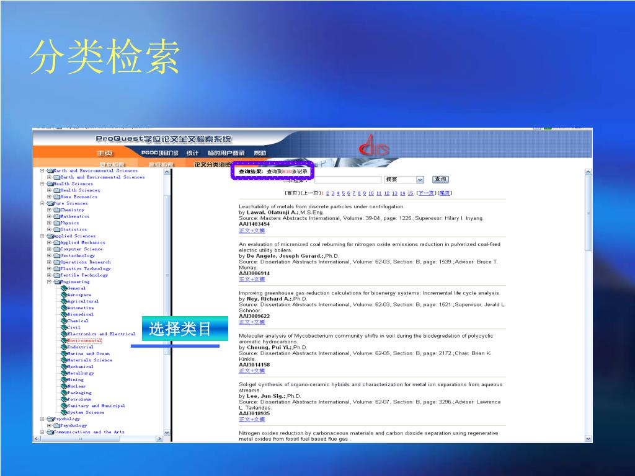This screenshot has width=635, height=476.
Task: Click the folder icon beside Physics
Action: click(x=56, y=223)
